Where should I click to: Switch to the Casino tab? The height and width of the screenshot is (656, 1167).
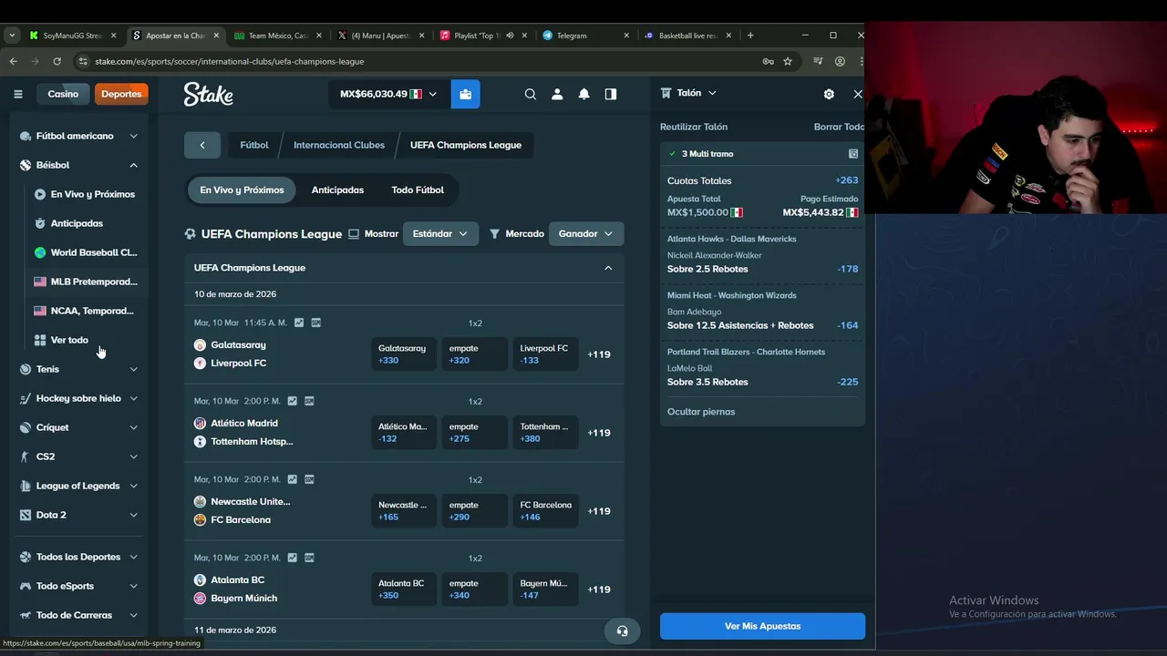[x=63, y=94]
